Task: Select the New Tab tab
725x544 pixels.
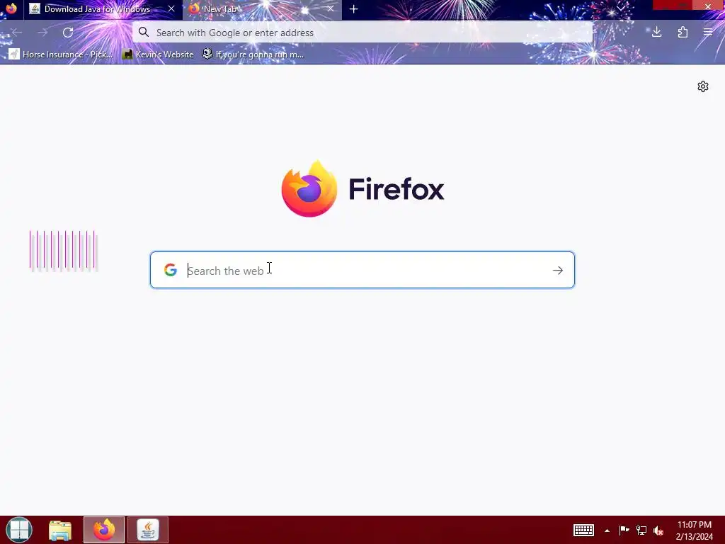Action: pyautogui.click(x=262, y=8)
